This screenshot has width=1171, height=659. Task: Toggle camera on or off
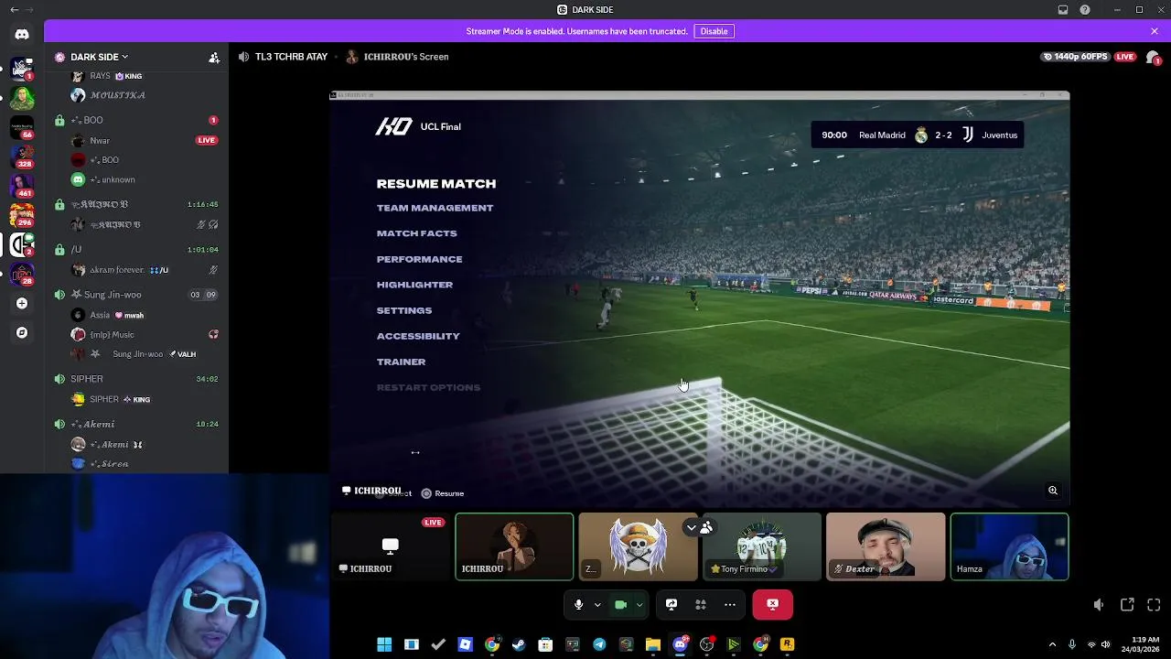(620, 604)
